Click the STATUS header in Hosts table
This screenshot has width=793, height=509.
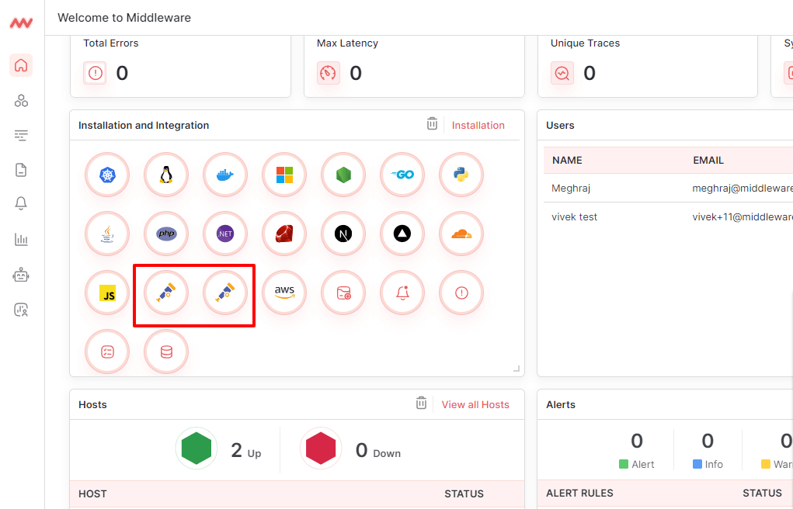pyautogui.click(x=464, y=493)
